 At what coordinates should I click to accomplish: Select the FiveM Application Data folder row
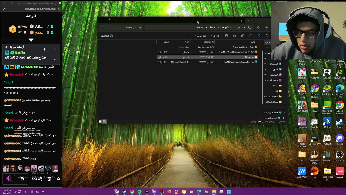pyautogui.click(x=208, y=47)
